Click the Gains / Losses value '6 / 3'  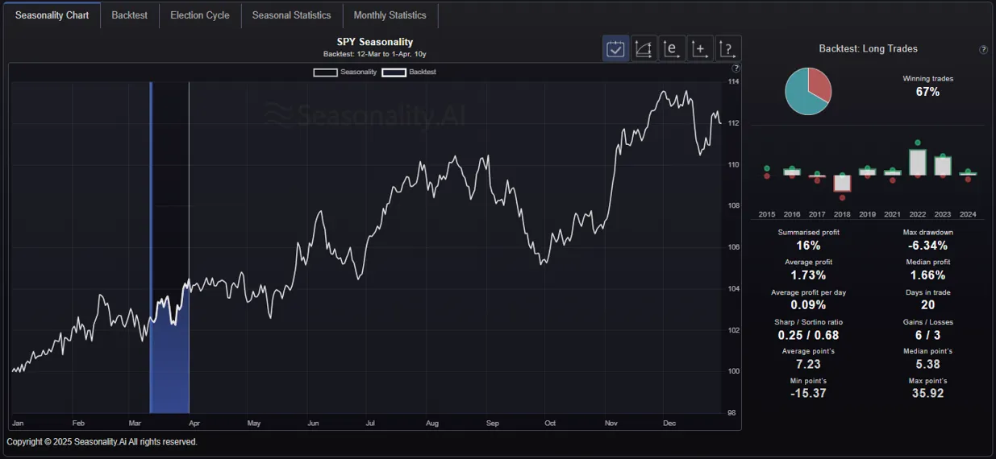click(927, 334)
